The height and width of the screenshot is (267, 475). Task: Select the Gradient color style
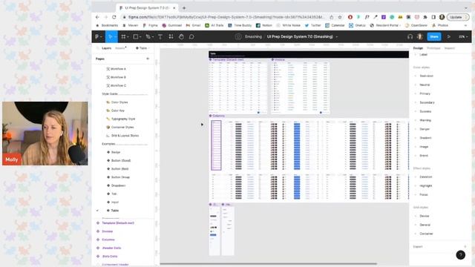(425, 138)
